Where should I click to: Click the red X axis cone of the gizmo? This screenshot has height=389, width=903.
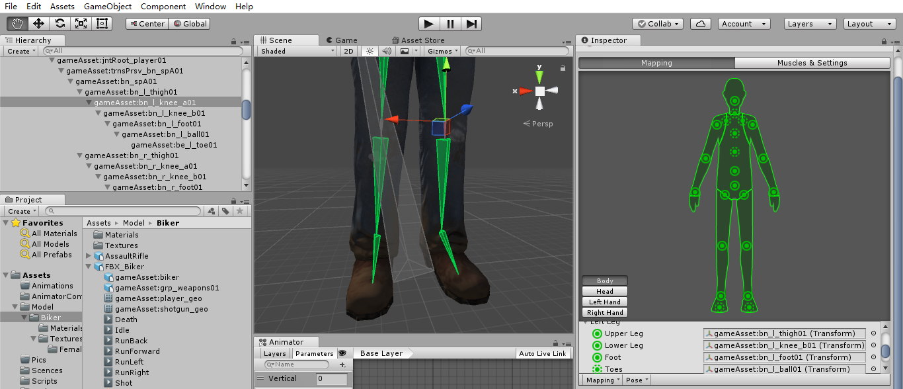coord(526,91)
